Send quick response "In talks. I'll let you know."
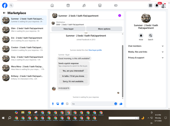This screenshot has width=170, height=126. pyautogui.click(x=73, y=76)
